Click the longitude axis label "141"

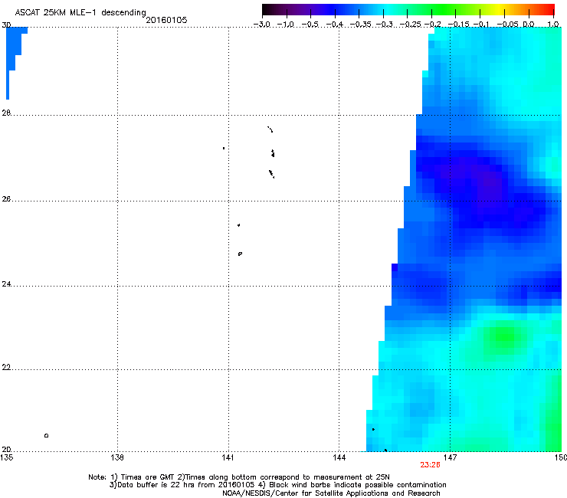pos(228,457)
